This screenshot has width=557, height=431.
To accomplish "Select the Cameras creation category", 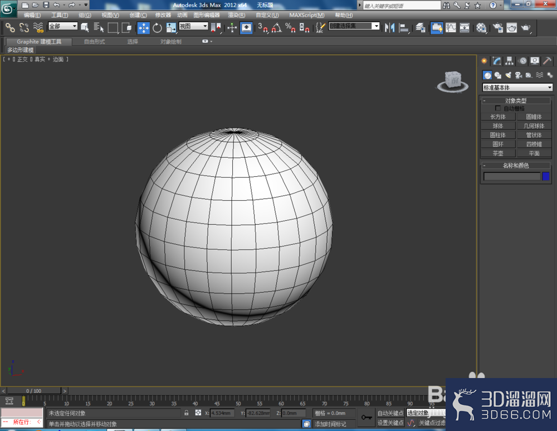I will pos(518,75).
